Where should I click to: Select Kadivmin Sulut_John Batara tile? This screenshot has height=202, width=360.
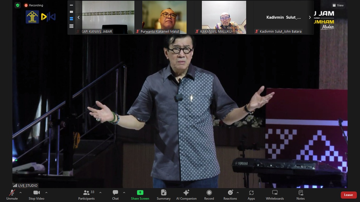(x=284, y=17)
